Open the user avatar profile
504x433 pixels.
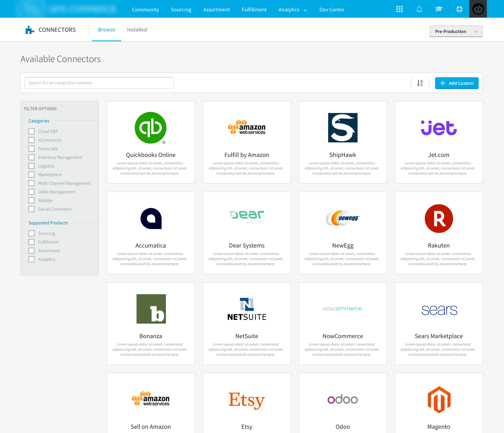point(478,9)
